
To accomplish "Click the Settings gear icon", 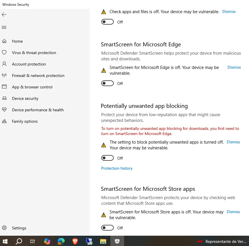I will 4,228.
